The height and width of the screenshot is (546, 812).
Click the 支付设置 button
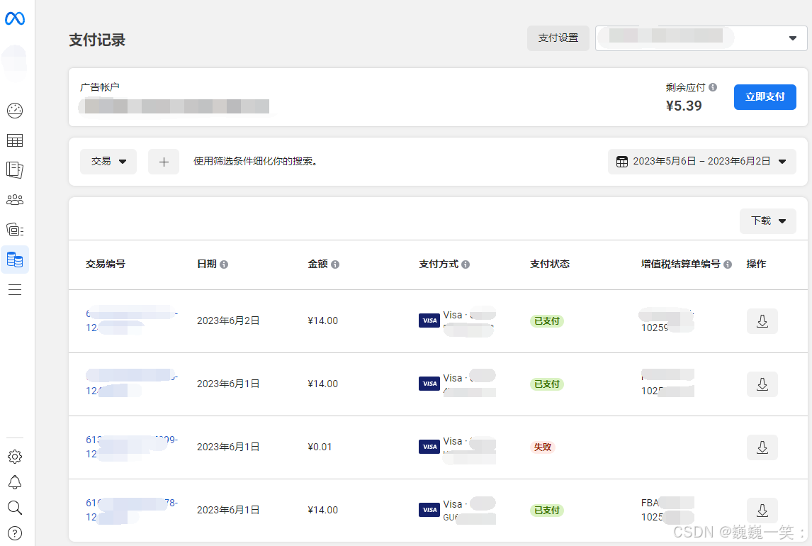[x=558, y=38]
